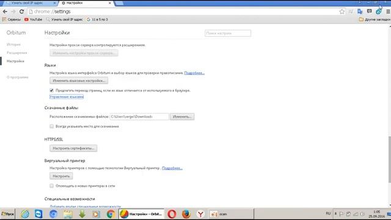
Task: Open the Сервисы apps shortcut
Action: [x=12, y=19]
